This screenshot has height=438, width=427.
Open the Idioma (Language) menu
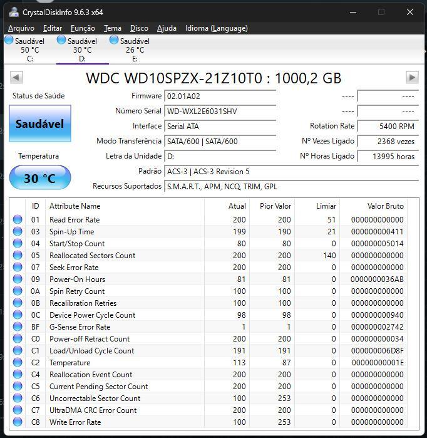217,28
